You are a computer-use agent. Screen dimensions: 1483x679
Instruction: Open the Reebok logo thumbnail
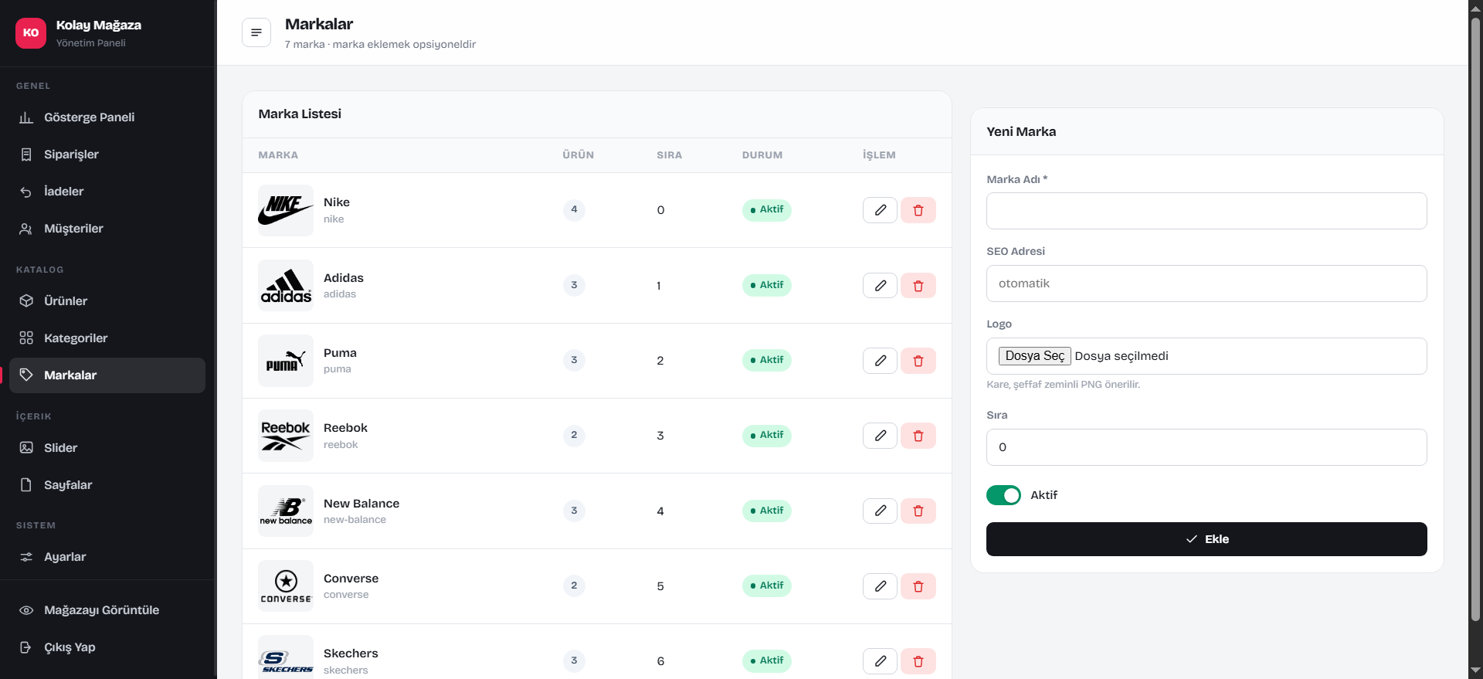click(286, 436)
